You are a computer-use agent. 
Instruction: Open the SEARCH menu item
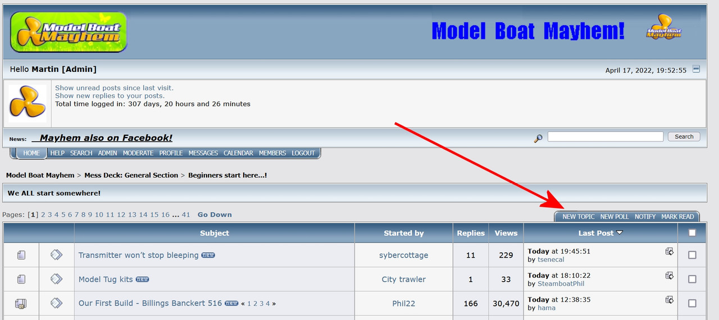81,153
